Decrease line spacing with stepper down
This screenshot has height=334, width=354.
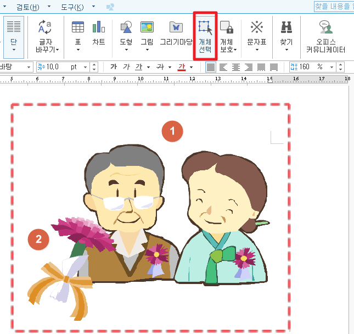coord(340,69)
